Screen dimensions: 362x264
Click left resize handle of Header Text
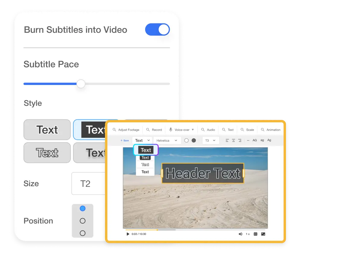[162, 173]
